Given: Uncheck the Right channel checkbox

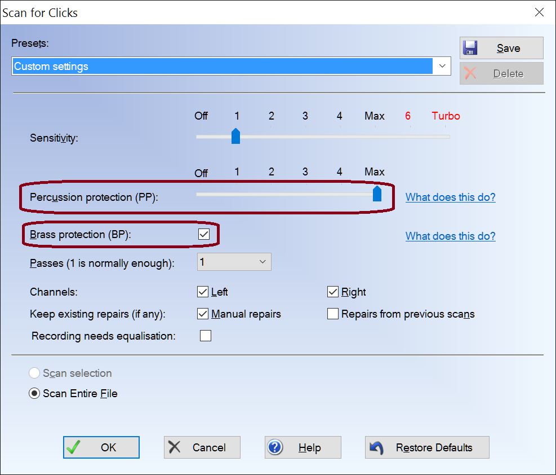Looking at the screenshot, I should 333,292.
